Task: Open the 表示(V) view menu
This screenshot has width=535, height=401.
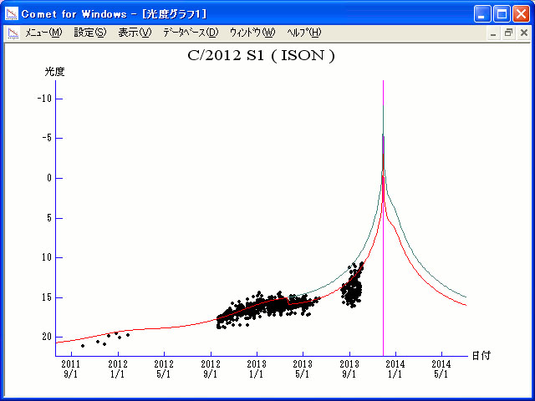Action: 135,33
